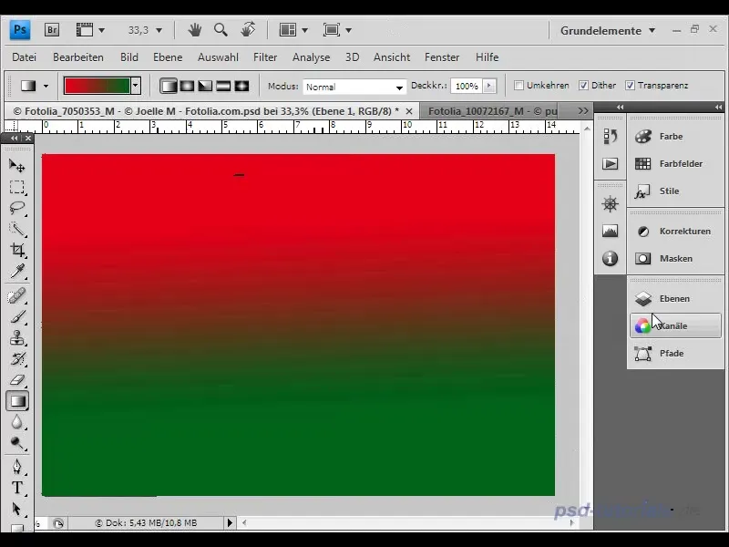Show hidden document tabs with double arrow
729x547 pixels.
pyautogui.click(x=583, y=111)
